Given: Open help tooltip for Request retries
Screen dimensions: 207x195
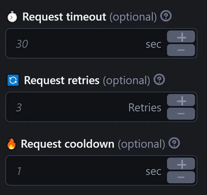Looking at the screenshot, I should (x=159, y=79).
